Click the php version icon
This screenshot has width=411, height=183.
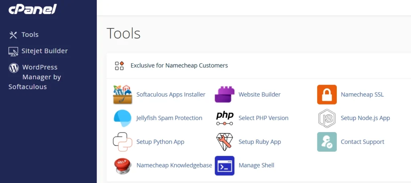(x=225, y=118)
